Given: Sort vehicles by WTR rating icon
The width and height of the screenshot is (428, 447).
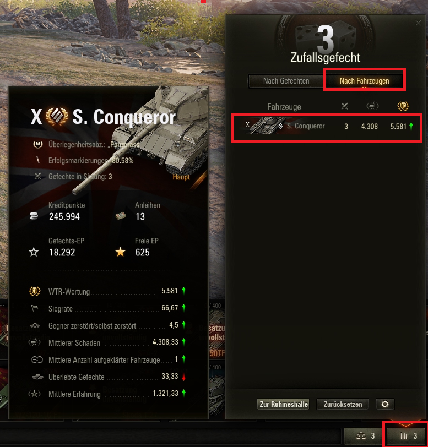Looking at the screenshot, I should pos(403,106).
